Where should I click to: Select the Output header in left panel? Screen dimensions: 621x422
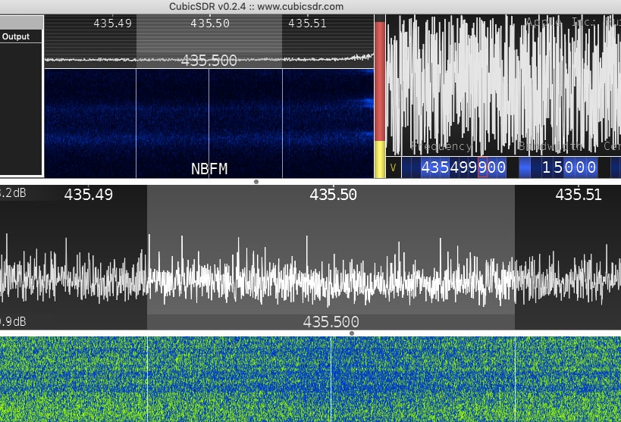coord(20,36)
